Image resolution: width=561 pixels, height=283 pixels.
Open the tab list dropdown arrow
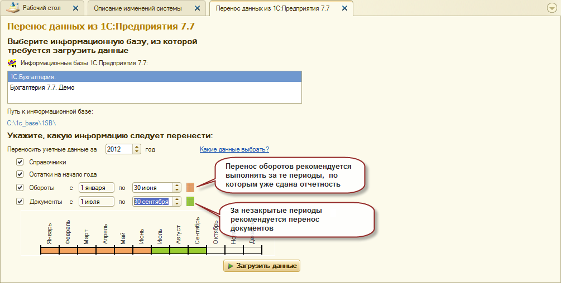(552, 8)
